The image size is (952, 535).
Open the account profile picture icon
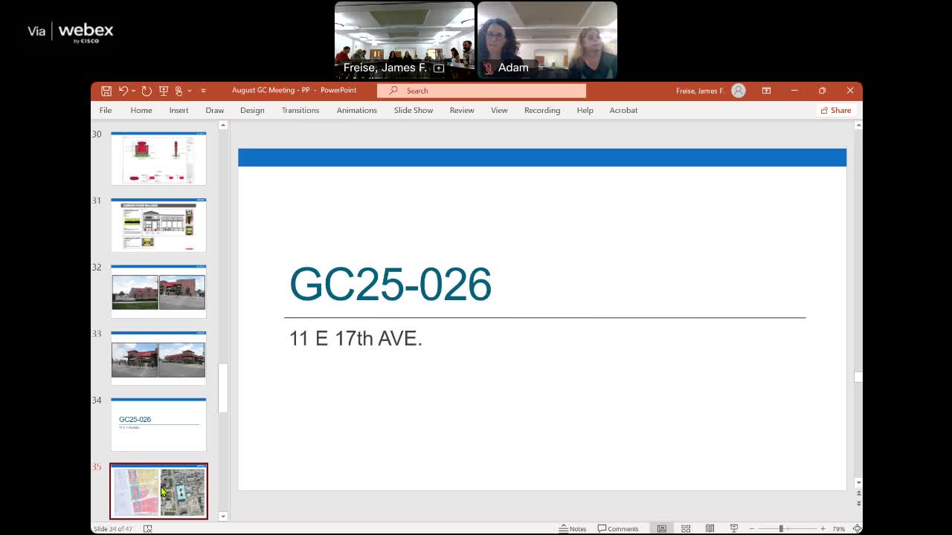click(739, 91)
